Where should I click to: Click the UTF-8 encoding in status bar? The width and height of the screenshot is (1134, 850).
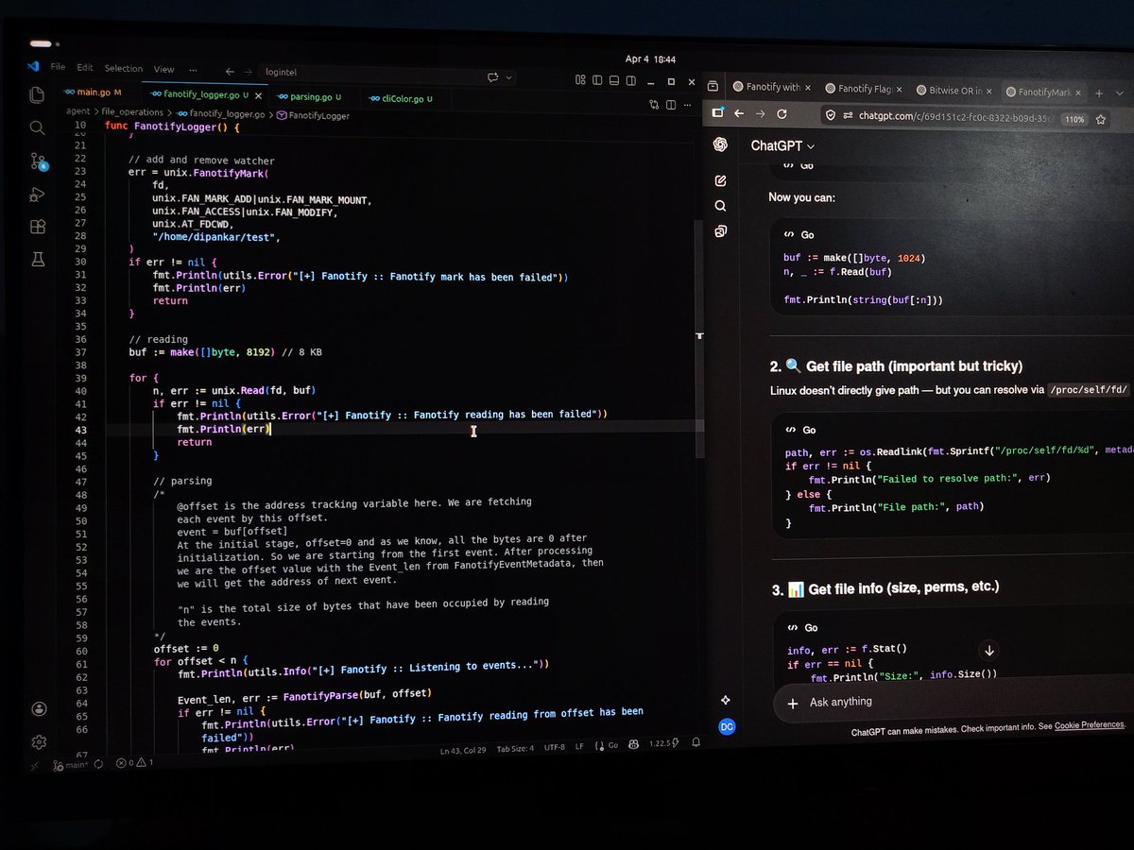(554, 747)
